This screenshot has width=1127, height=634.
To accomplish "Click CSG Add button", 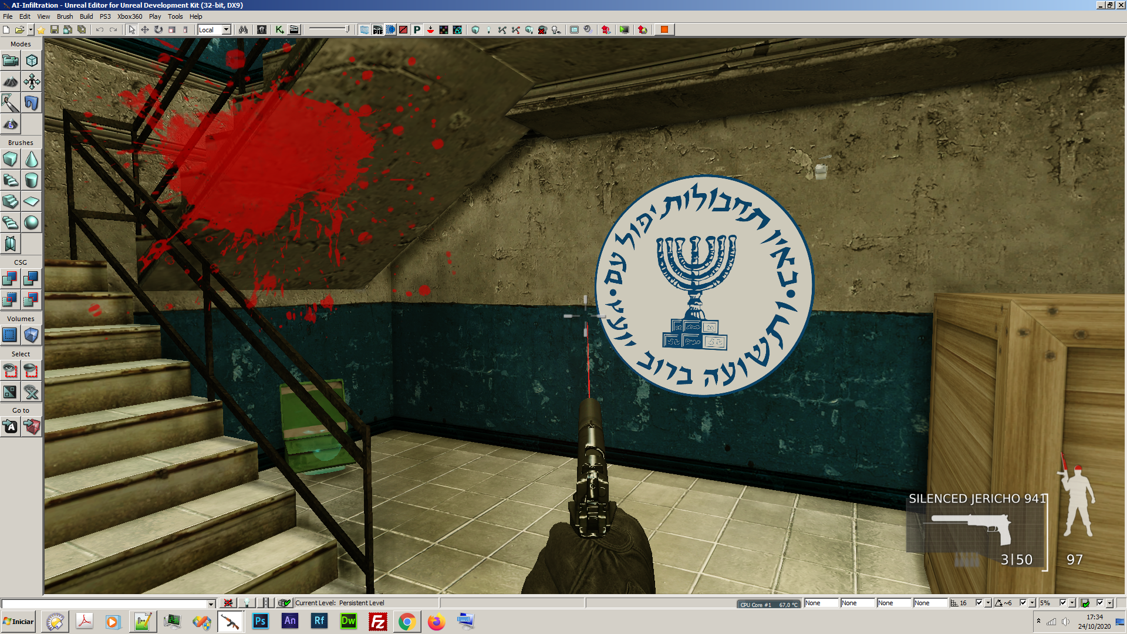I will click(11, 279).
